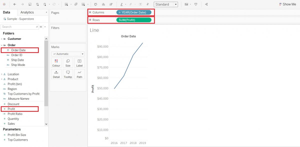
Task: Open dropdown arrow beside new worksheet icon
Action: pyautogui.click(x=71, y=4)
